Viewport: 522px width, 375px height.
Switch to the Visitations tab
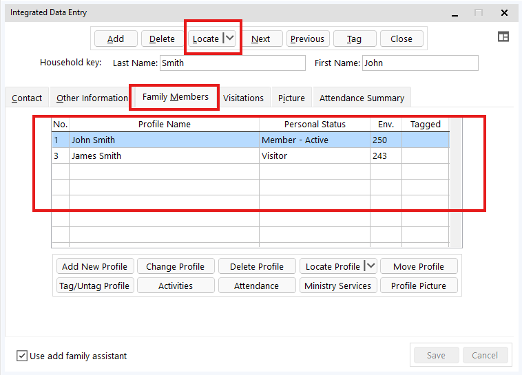243,98
